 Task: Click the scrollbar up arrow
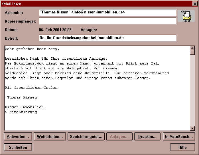[x=192, y=48]
